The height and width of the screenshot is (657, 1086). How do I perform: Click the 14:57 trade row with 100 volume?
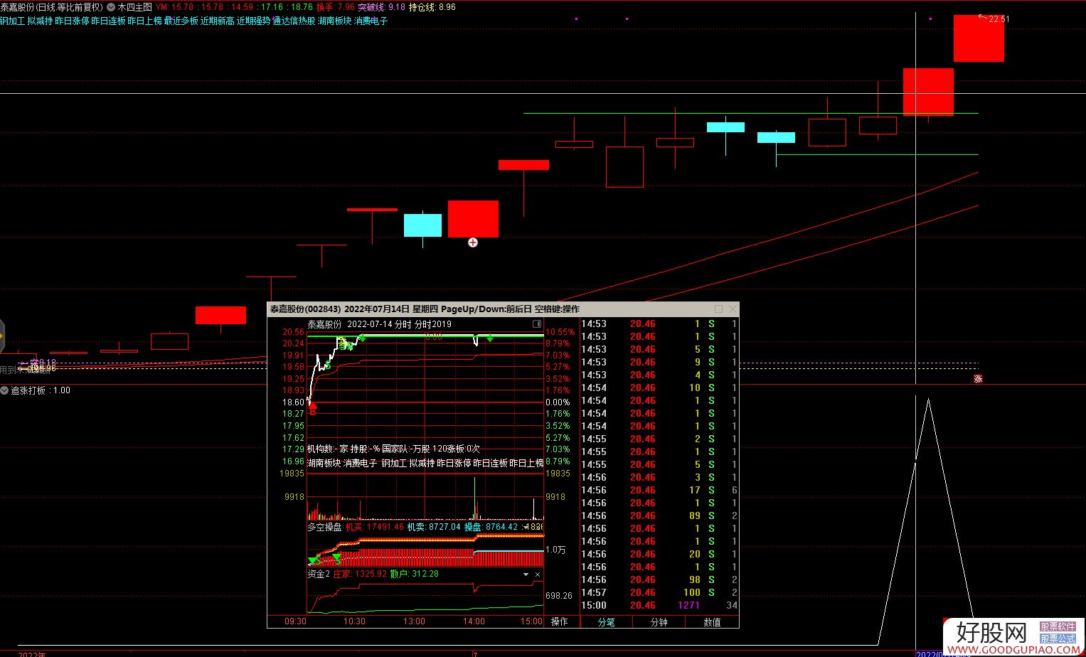(659, 592)
